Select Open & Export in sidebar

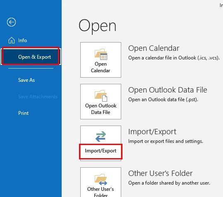(x=31, y=57)
